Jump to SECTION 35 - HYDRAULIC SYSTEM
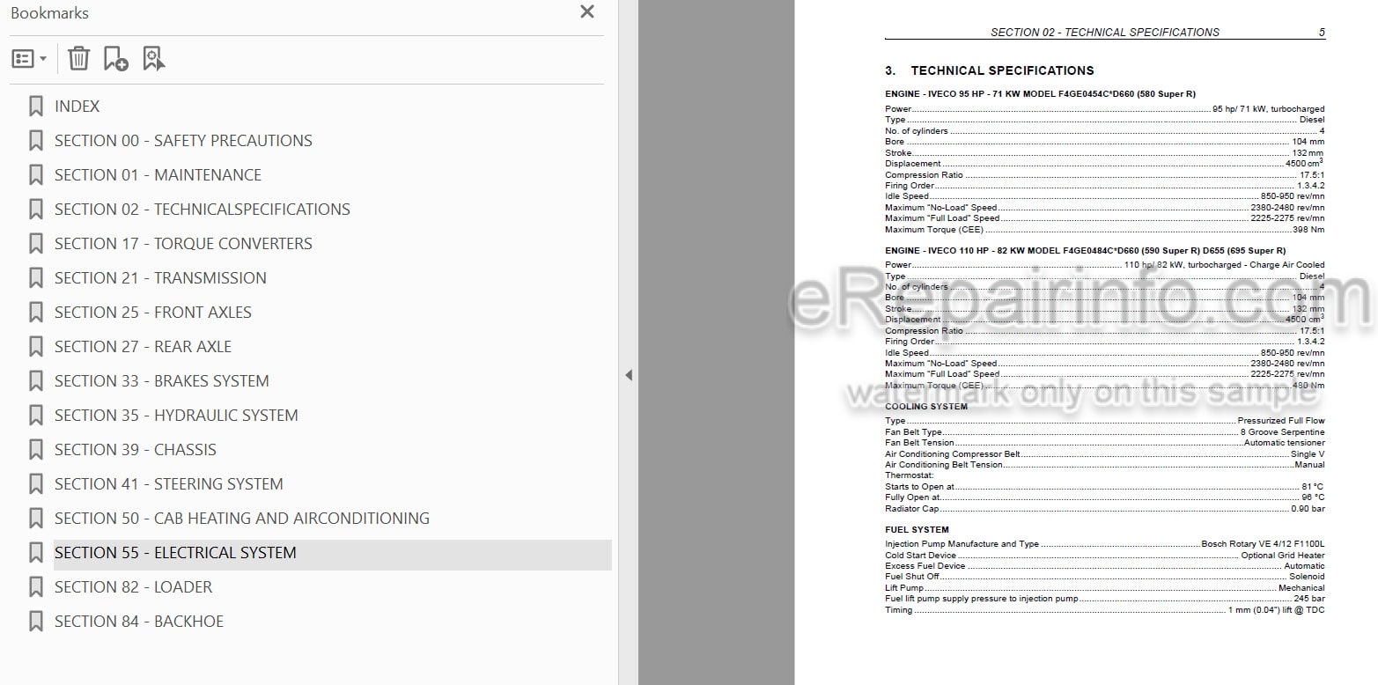 pyautogui.click(x=176, y=416)
